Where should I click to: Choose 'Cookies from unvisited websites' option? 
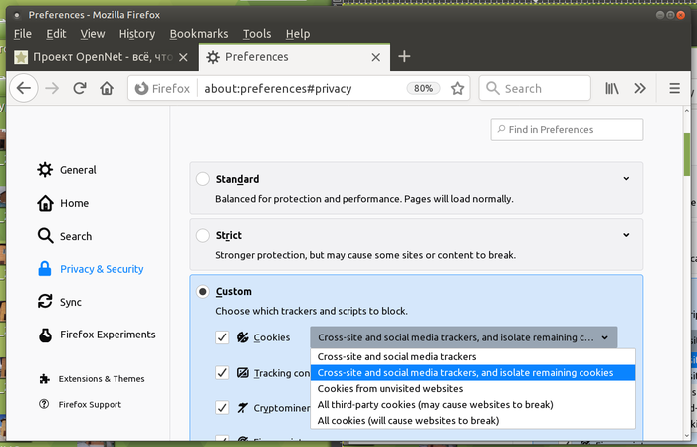pyautogui.click(x=389, y=388)
